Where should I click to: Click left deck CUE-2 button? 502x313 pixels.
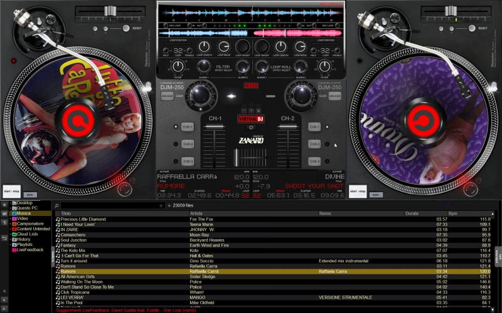pos(187,144)
